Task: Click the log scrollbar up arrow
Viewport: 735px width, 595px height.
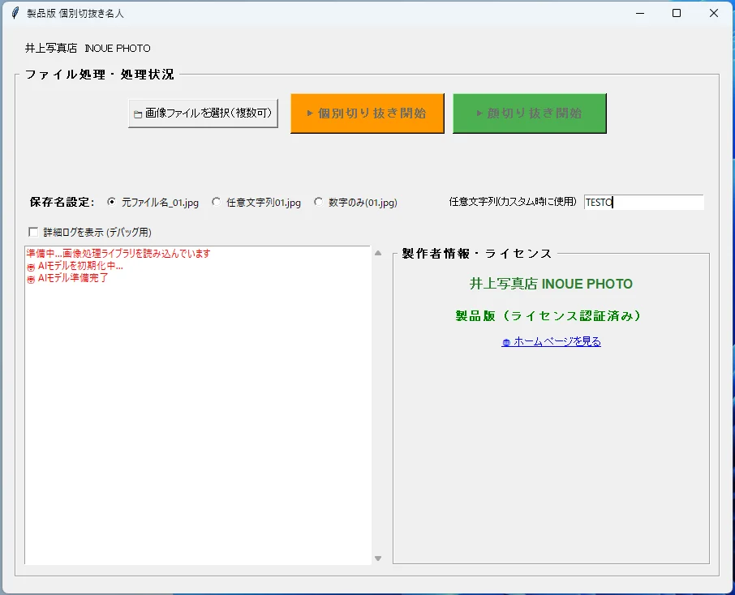Action: click(378, 253)
